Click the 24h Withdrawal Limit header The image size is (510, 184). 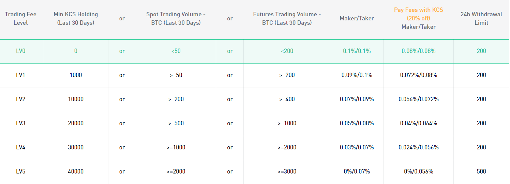pos(481,19)
